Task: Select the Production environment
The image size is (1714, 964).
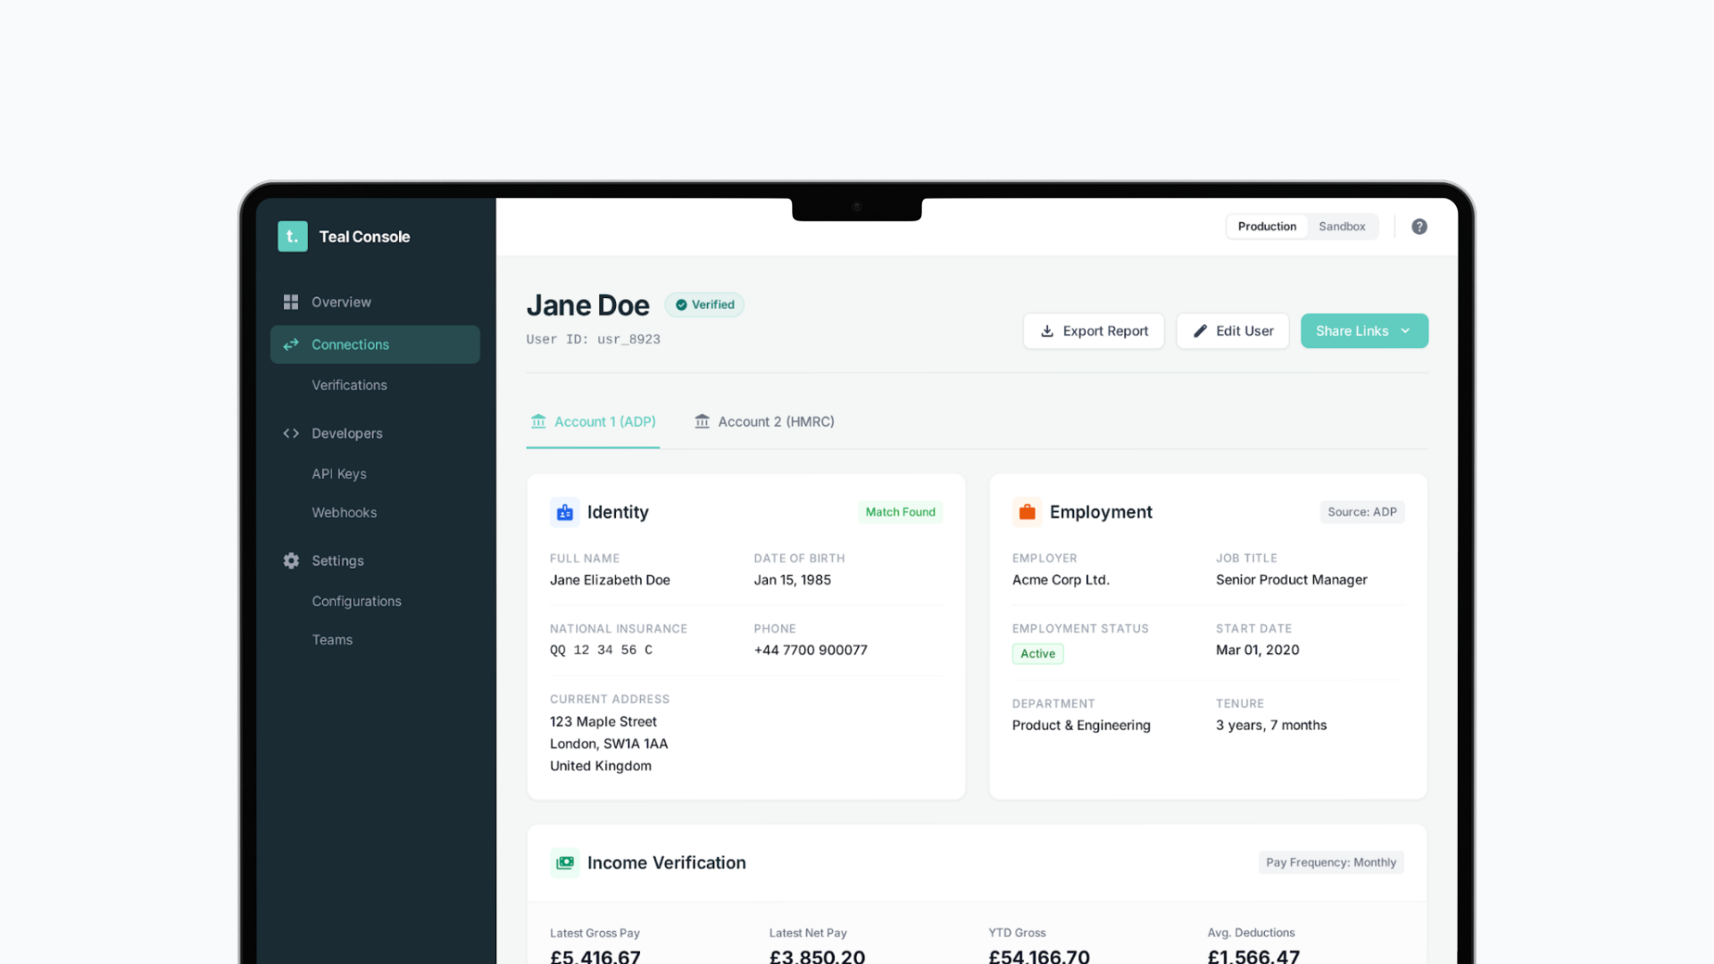Action: click(x=1266, y=226)
